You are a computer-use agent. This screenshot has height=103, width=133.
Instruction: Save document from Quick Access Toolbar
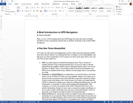pos(5,1)
